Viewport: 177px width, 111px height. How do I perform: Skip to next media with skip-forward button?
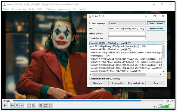click(x=22, y=106)
